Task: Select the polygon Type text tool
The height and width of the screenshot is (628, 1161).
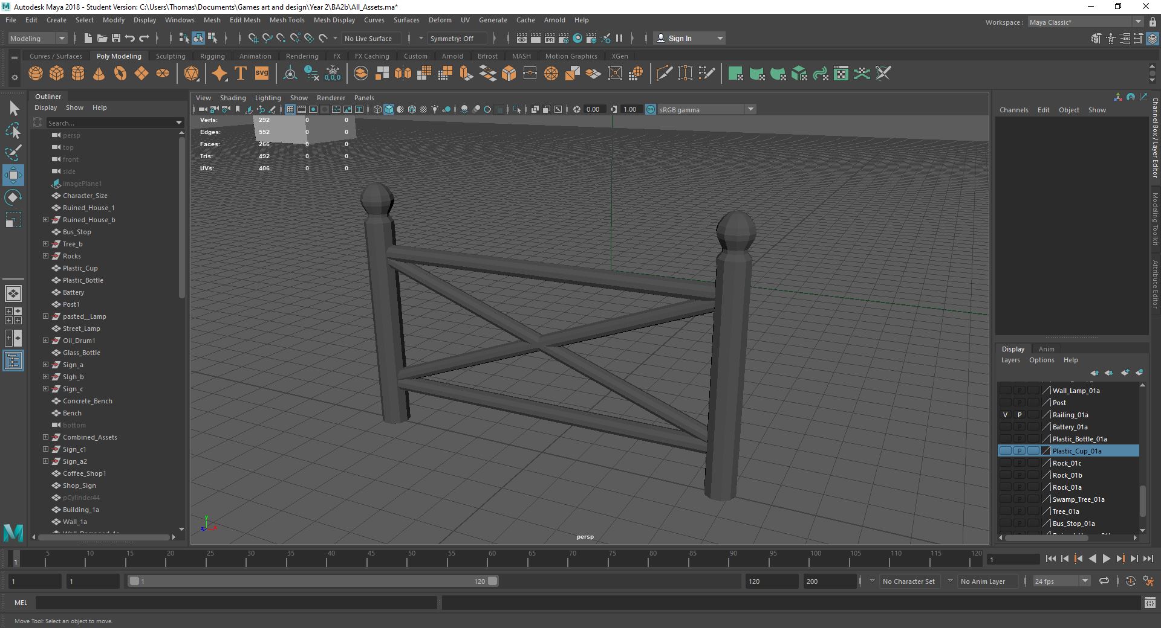Action: tap(240, 74)
